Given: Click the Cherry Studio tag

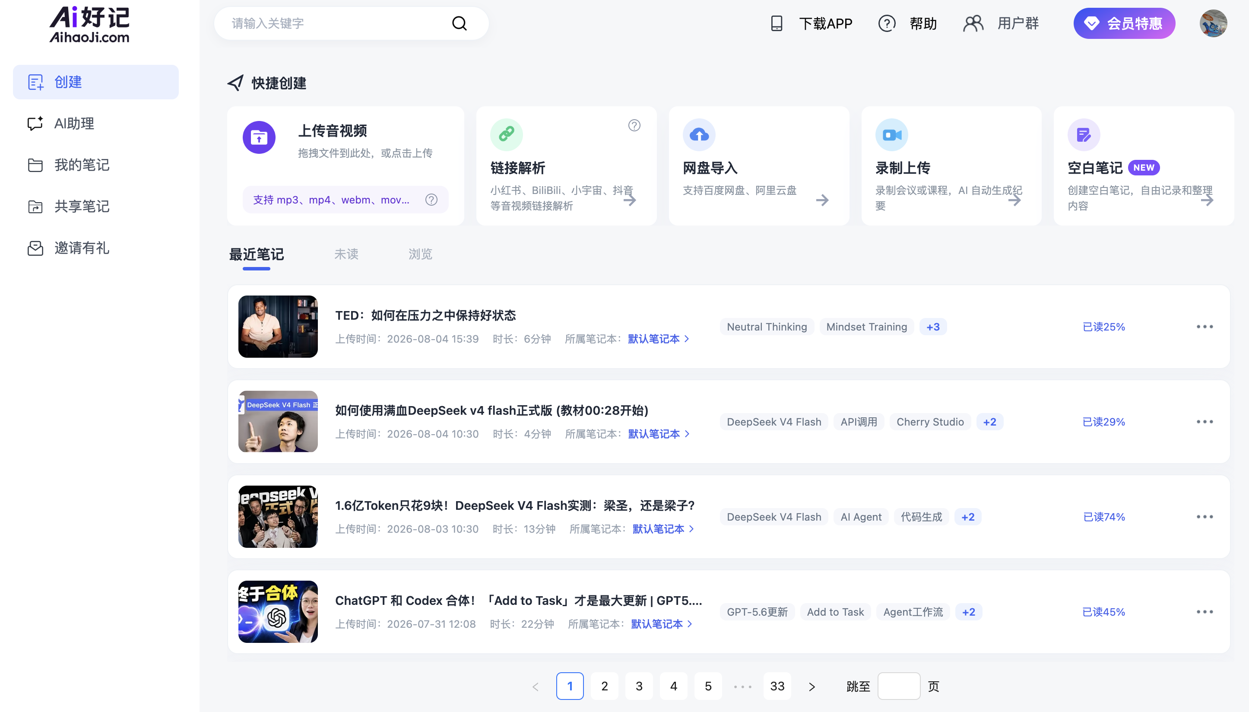Looking at the screenshot, I should (x=930, y=422).
